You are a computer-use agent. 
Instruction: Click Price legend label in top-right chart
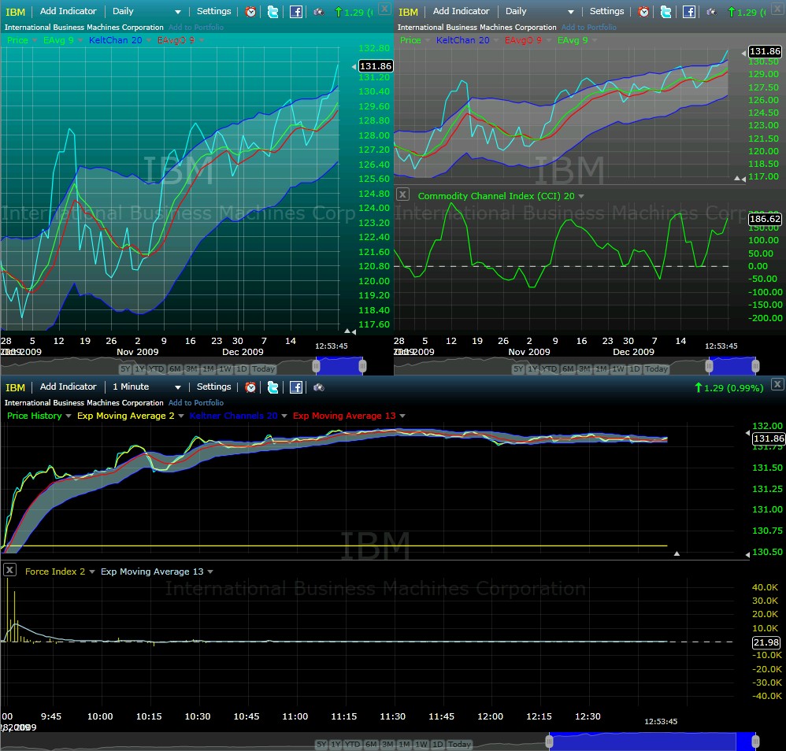point(410,40)
